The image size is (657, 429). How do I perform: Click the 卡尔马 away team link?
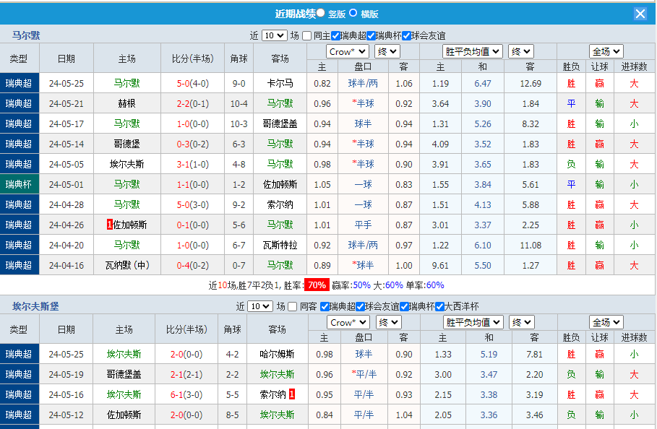tap(280, 83)
